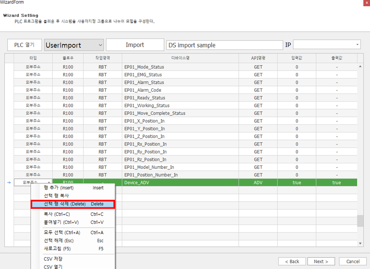Close the WizardForm window
Viewport: 370px width, 269px height.
[x=366, y=3]
